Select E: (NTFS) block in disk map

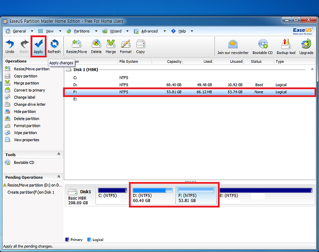(x=266, y=195)
